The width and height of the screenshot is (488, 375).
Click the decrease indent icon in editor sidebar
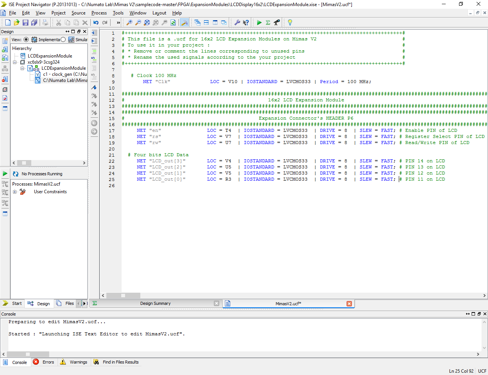[94, 33]
